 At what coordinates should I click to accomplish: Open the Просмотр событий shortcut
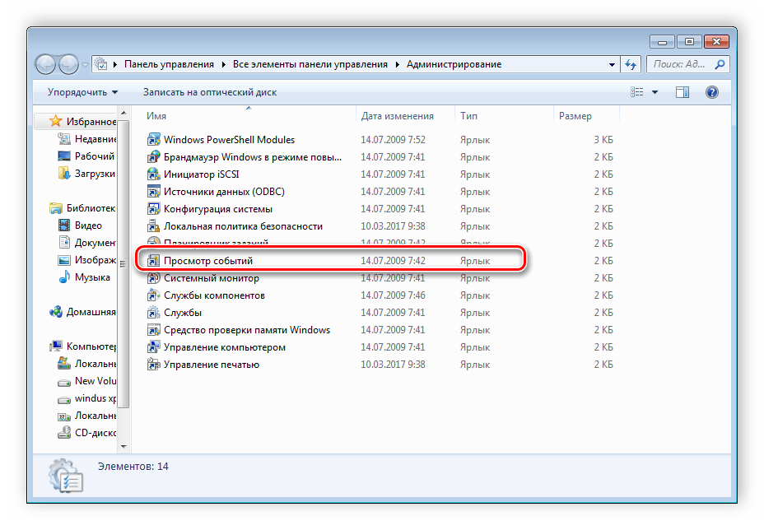pyautogui.click(x=207, y=261)
